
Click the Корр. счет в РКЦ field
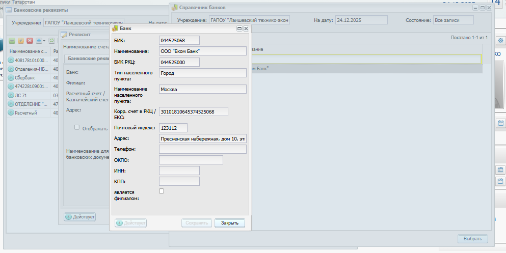click(x=194, y=111)
